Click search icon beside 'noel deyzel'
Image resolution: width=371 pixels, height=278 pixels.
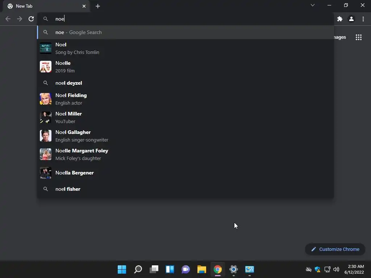click(x=46, y=83)
